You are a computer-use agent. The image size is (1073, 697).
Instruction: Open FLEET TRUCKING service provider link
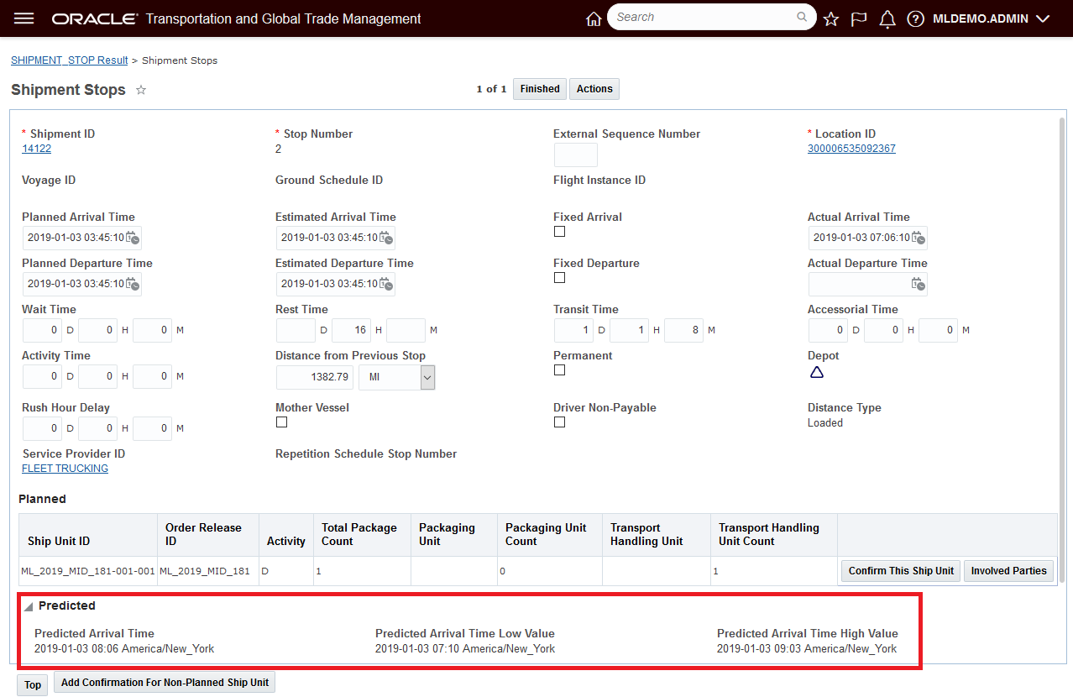tap(65, 469)
